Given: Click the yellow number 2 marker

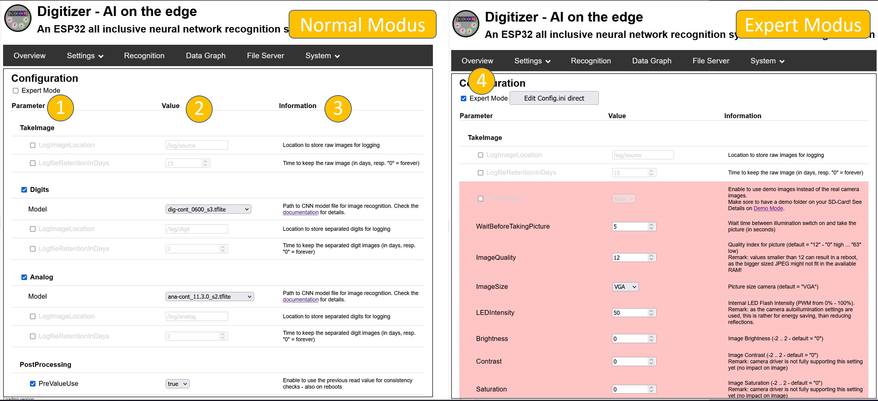Looking at the screenshot, I should point(199,109).
